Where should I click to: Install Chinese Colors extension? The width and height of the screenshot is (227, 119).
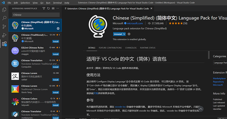pyautogui.click(x=56, y=105)
